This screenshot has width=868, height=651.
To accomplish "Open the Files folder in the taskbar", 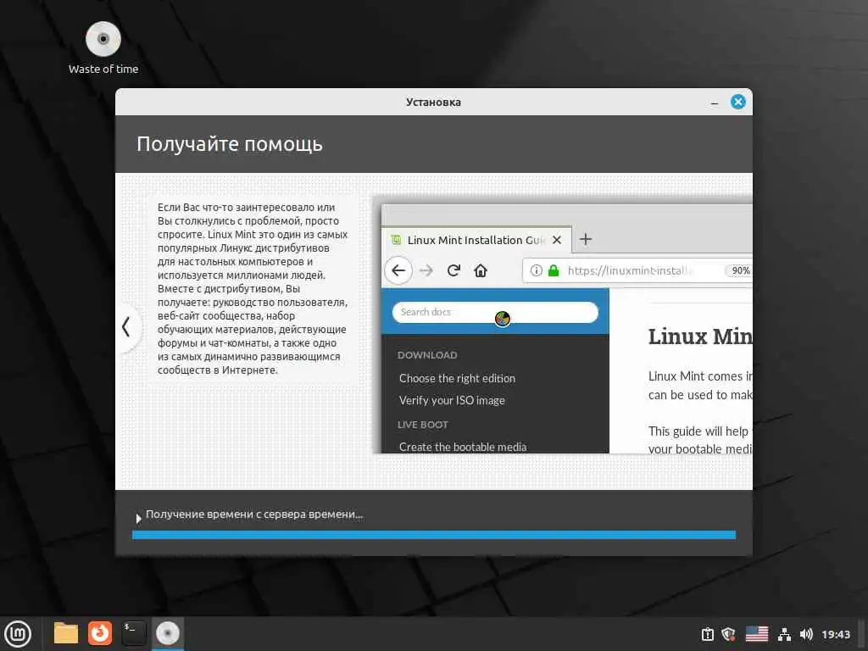I will (x=66, y=632).
